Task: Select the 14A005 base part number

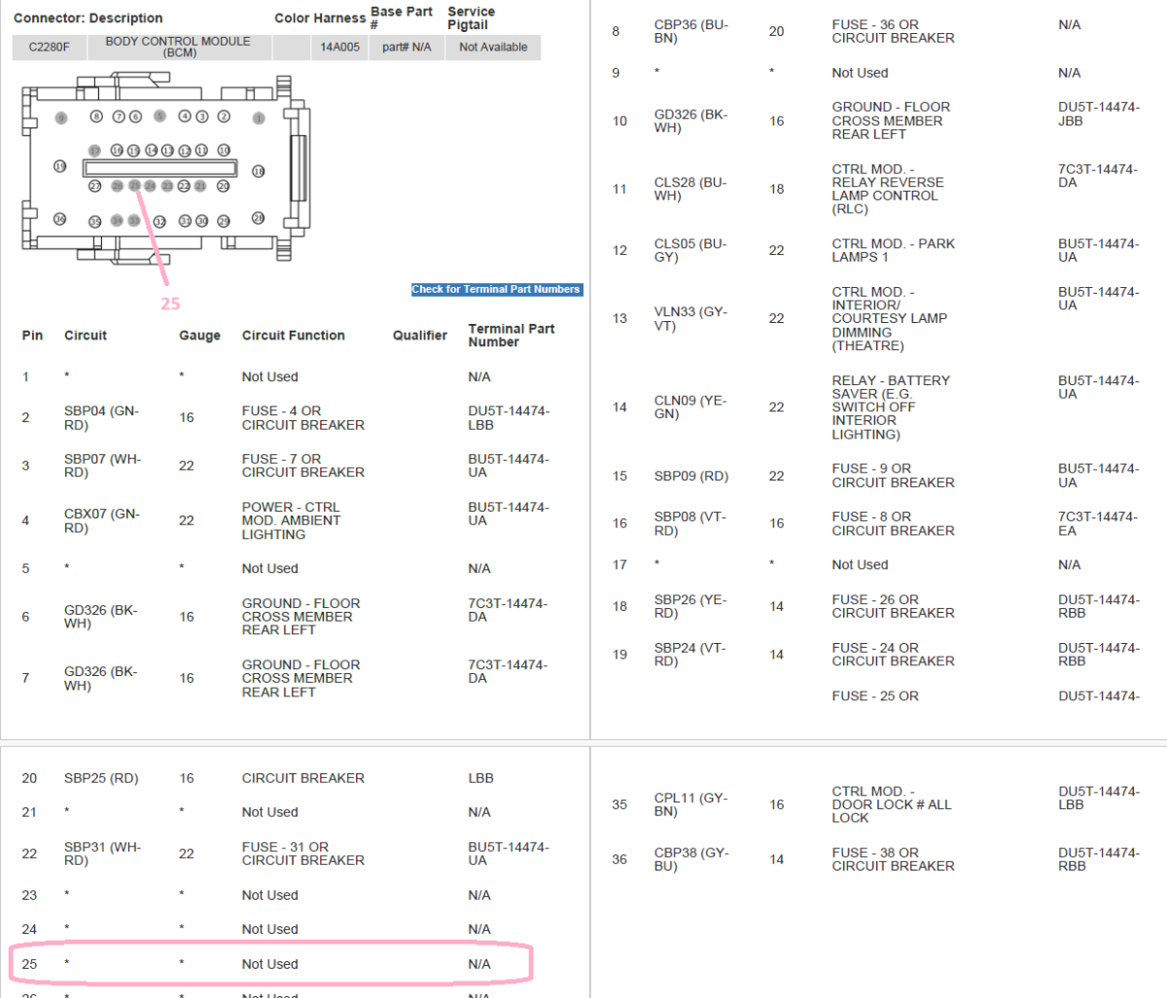Action: tap(339, 47)
